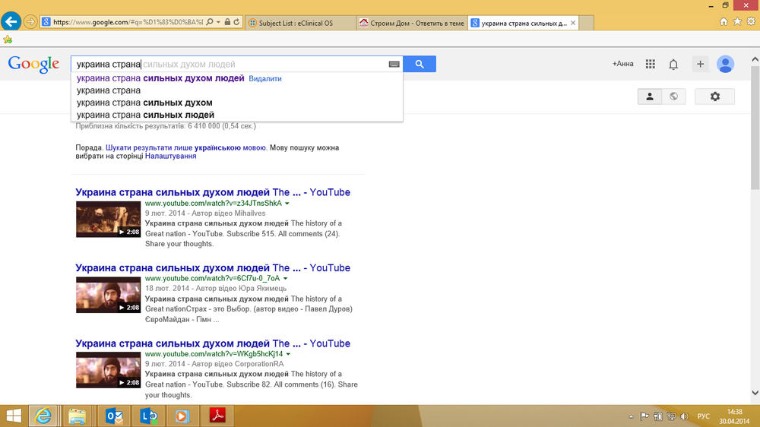760x427 pixels.
Task: Open the Налаштування link
Action: pos(170,156)
